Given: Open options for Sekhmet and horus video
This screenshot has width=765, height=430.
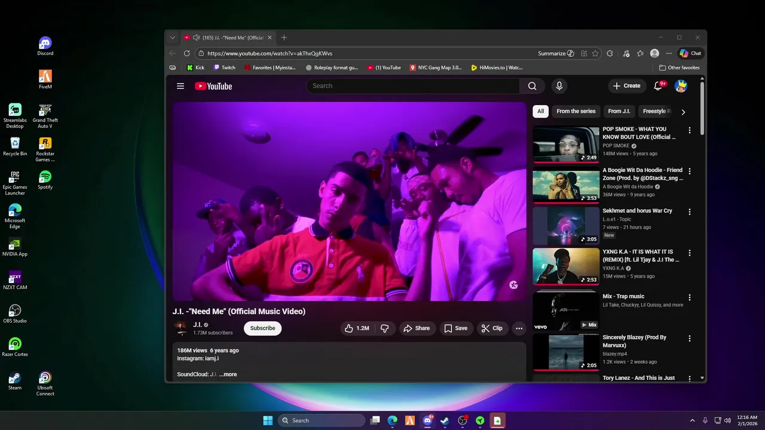Looking at the screenshot, I should click(690, 212).
